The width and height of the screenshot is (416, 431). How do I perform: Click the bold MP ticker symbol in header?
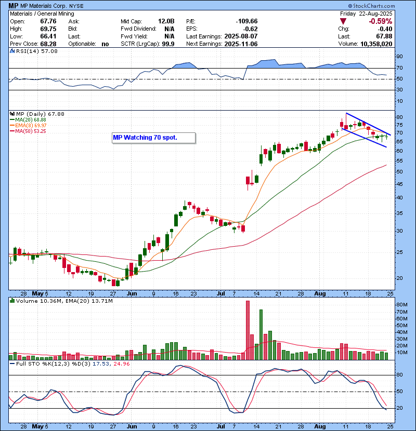click(x=13, y=6)
